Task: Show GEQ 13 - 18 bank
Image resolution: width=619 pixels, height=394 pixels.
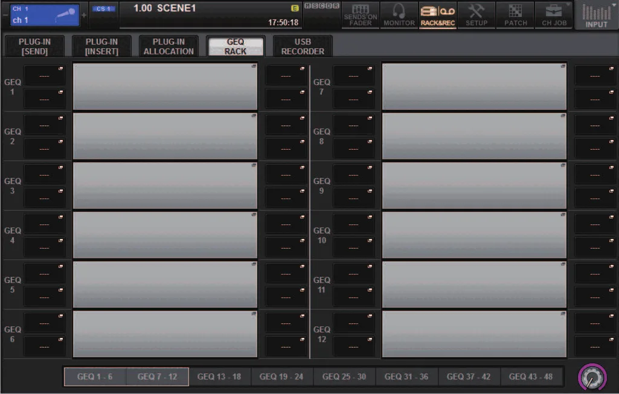Action: tap(219, 377)
